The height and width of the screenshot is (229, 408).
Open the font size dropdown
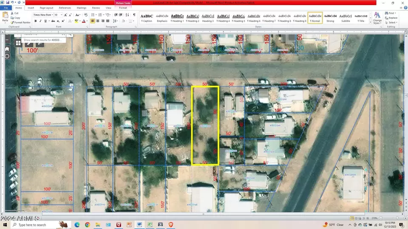coord(58,15)
